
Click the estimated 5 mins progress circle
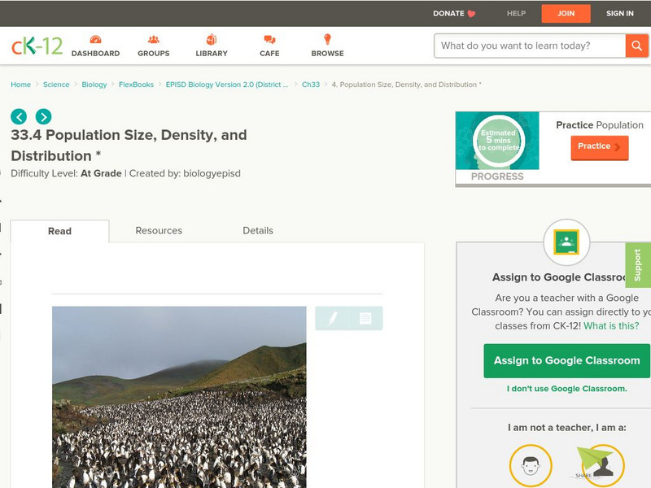coord(499,140)
